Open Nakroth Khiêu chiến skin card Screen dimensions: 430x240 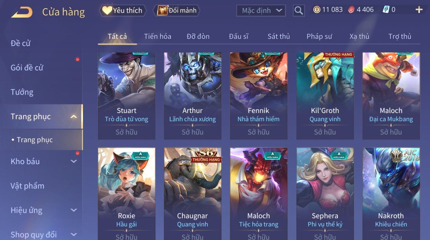click(x=391, y=194)
